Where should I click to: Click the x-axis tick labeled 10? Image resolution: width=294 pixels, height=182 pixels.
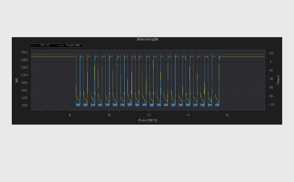109,115
